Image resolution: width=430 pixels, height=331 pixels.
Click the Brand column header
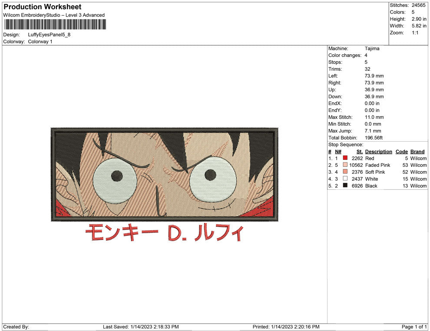(x=417, y=151)
